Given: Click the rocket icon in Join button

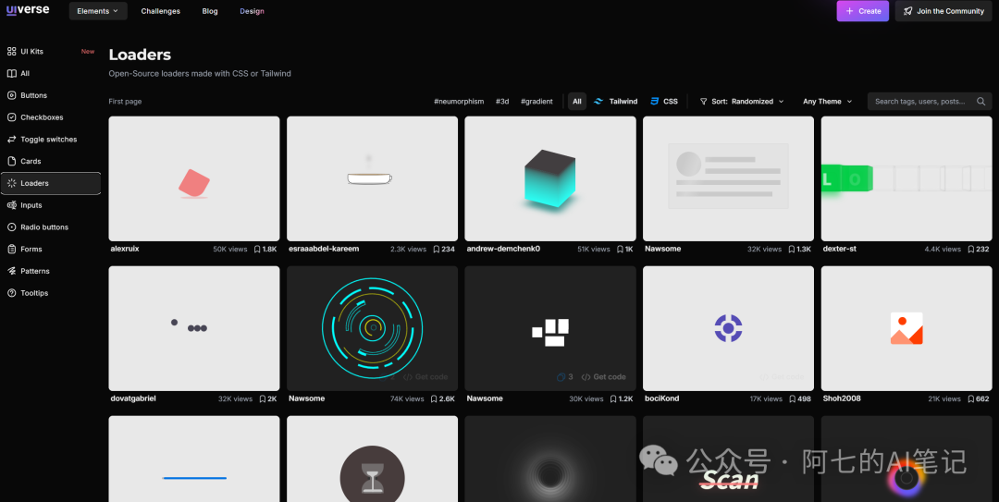Looking at the screenshot, I should (908, 11).
